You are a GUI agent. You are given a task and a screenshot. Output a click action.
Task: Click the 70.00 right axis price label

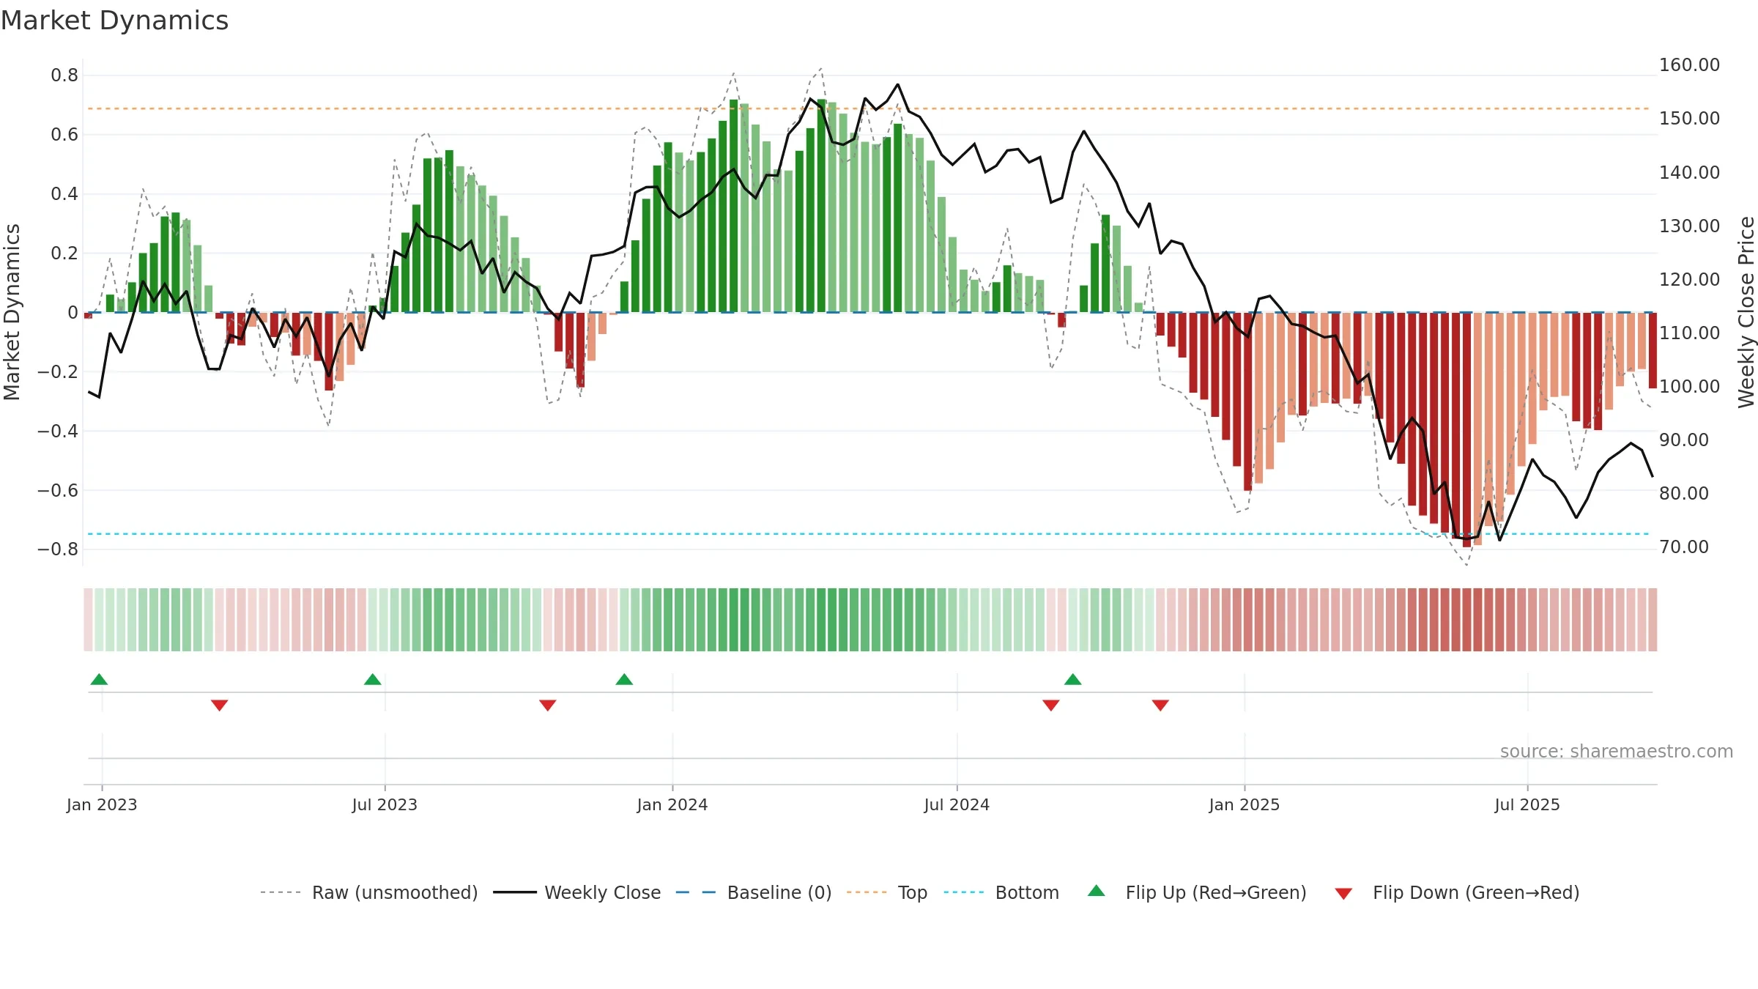(1684, 547)
